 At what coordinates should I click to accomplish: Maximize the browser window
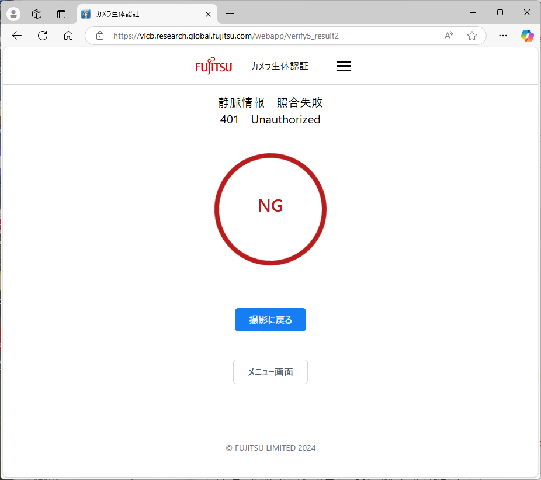(x=500, y=12)
